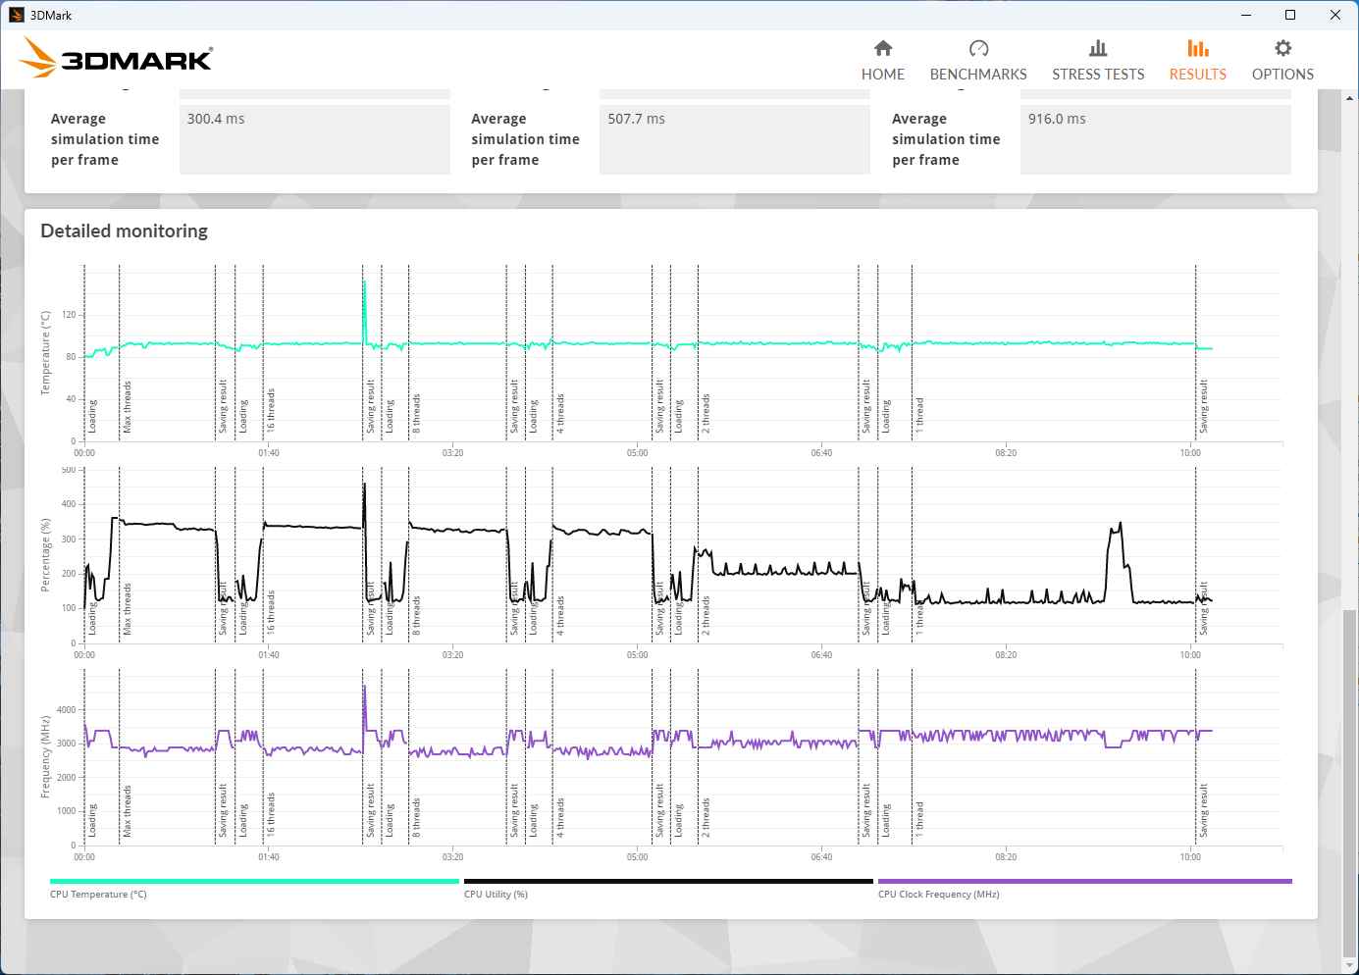Click the scroll up arrow on scrollbar
Image resolution: width=1359 pixels, height=975 pixels.
coord(1350,98)
